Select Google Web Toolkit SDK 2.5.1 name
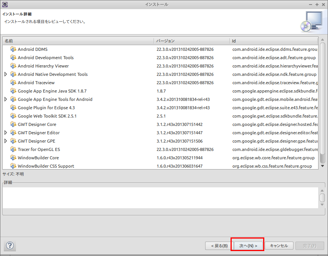The height and width of the screenshot is (256, 328). click(47, 116)
